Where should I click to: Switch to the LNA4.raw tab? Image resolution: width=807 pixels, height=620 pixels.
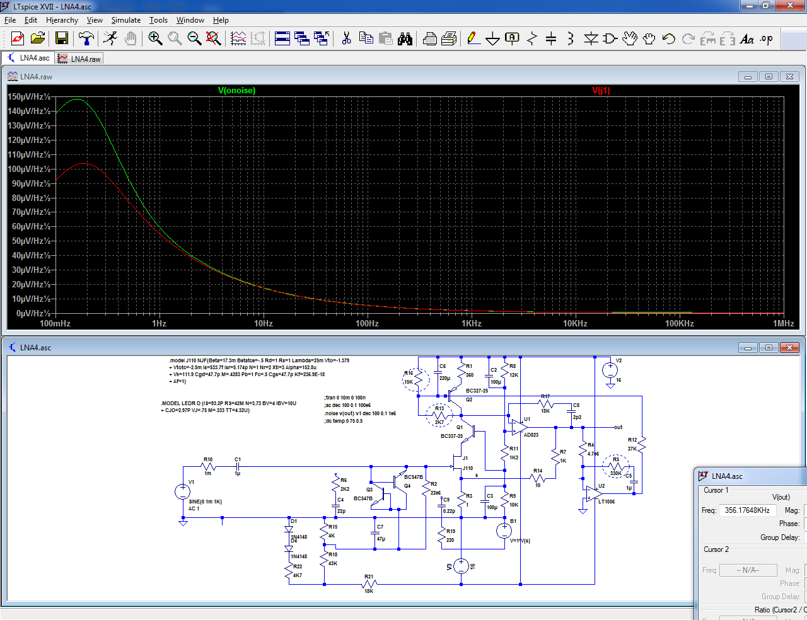(79, 59)
